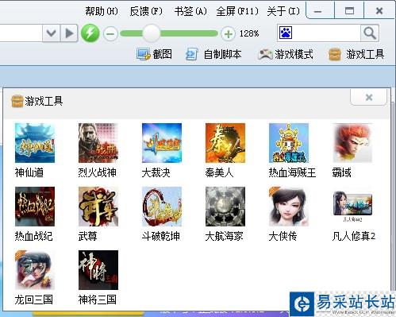
Task: Click the 斗破乾坤 text label
Action: point(161,237)
